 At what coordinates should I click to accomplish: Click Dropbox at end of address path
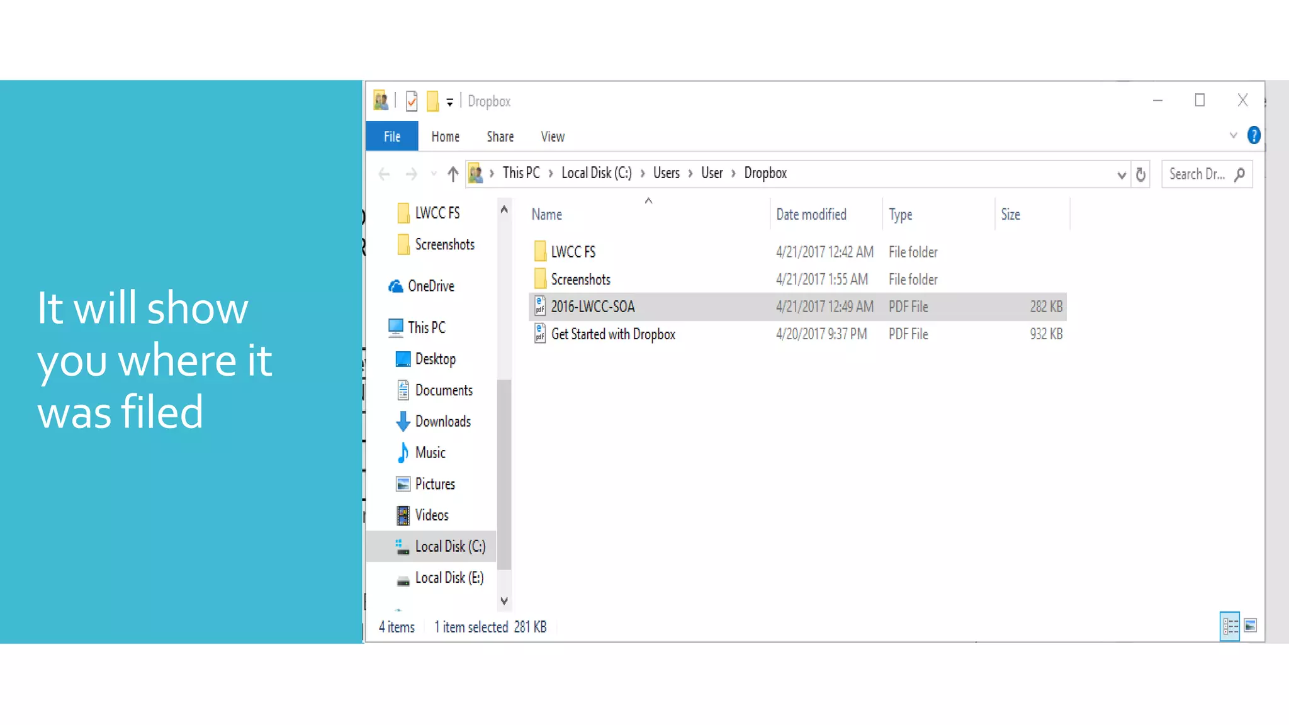pyautogui.click(x=765, y=173)
